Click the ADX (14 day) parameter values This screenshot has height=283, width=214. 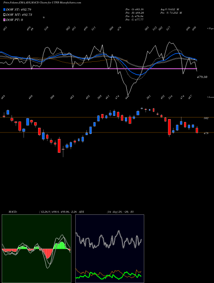[x=120, y=212]
